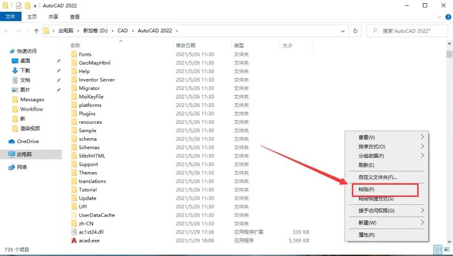Click the new folder icon in title bar
This screenshot has width=453, height=256.
(27, 6)
